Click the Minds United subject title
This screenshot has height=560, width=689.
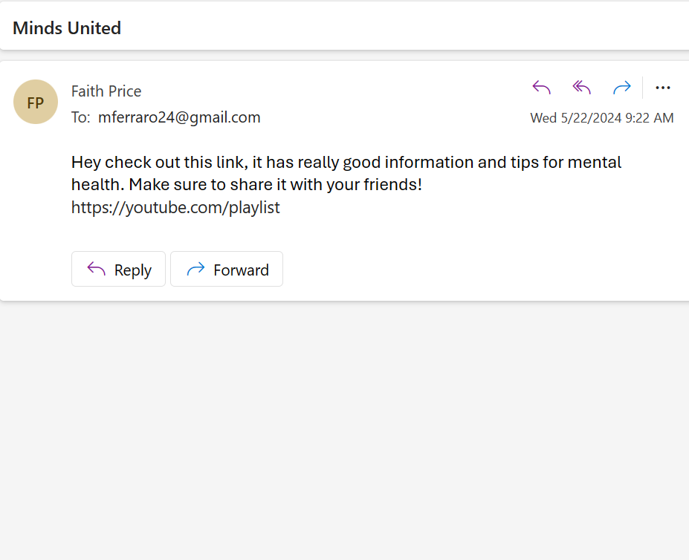[67, 28]
